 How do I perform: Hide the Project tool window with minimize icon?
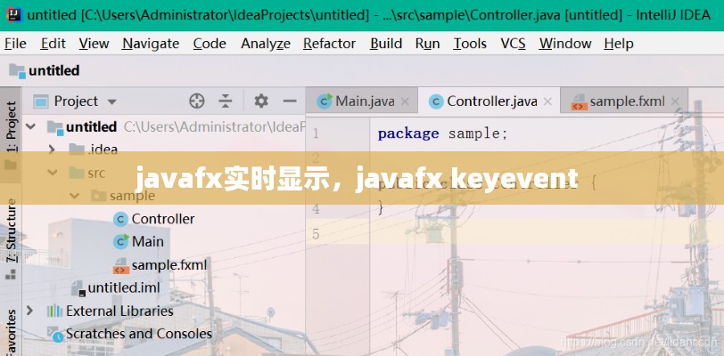click(x=288, y=101)
